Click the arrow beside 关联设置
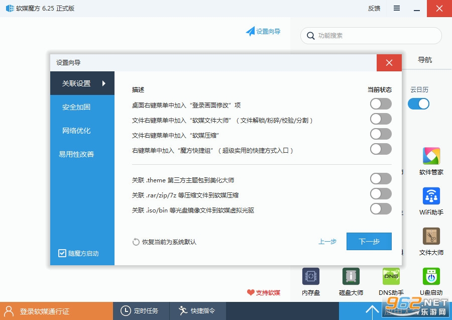 click(104, 83)
